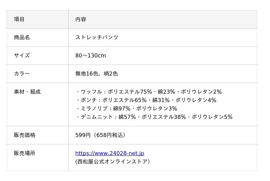Select the 商品名 row label
This screenshot has height=181, width=270.
tap(22, 38)
